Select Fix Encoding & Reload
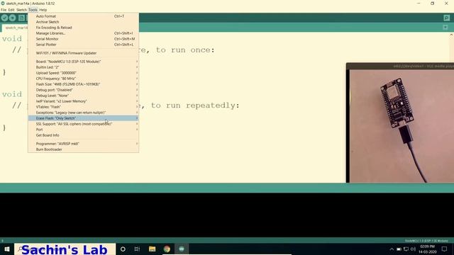 pyautogui.click(x=84, y=28)
